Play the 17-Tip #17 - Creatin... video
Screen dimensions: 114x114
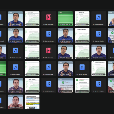pyautogui.click(x=15, y=85)
